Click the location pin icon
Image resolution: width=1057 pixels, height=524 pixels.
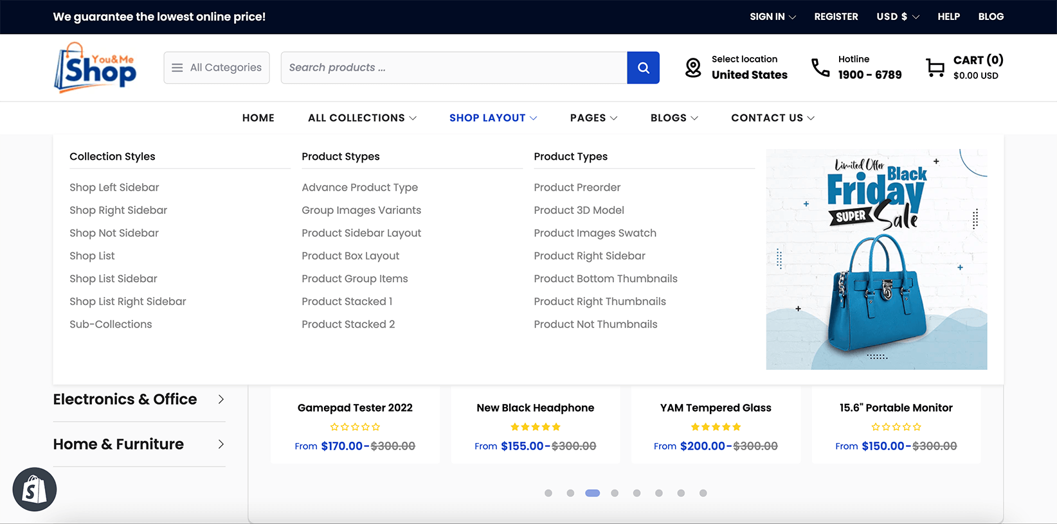coord(693,67)
